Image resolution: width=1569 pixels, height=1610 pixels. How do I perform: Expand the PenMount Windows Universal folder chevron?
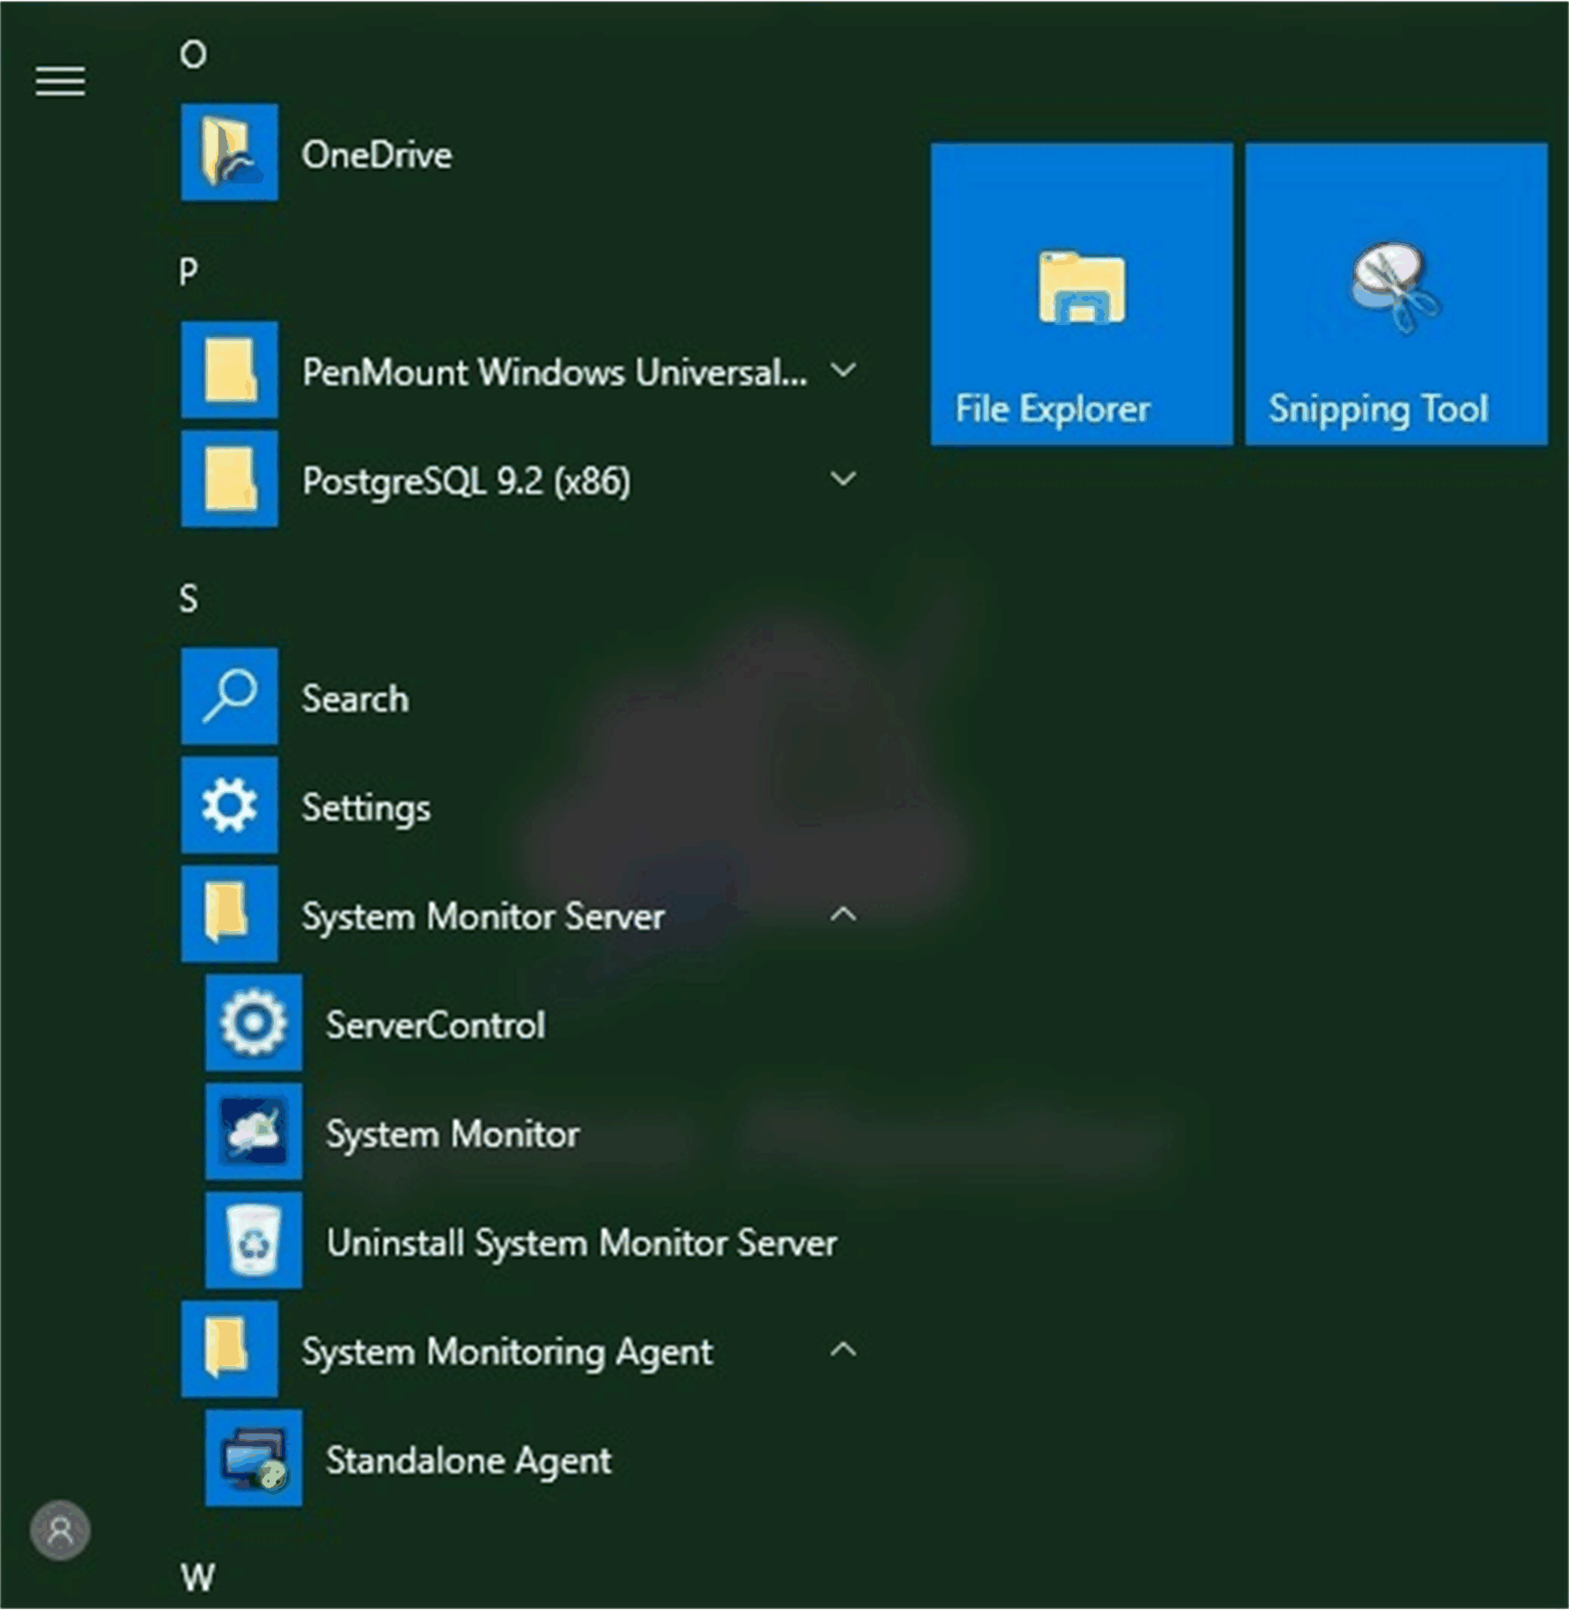tap(843, 371)
